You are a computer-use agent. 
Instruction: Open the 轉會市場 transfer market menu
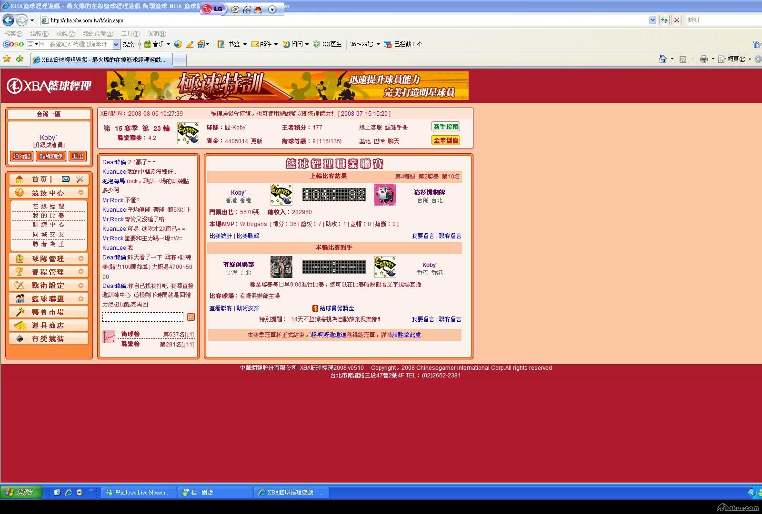coord(49,312)
